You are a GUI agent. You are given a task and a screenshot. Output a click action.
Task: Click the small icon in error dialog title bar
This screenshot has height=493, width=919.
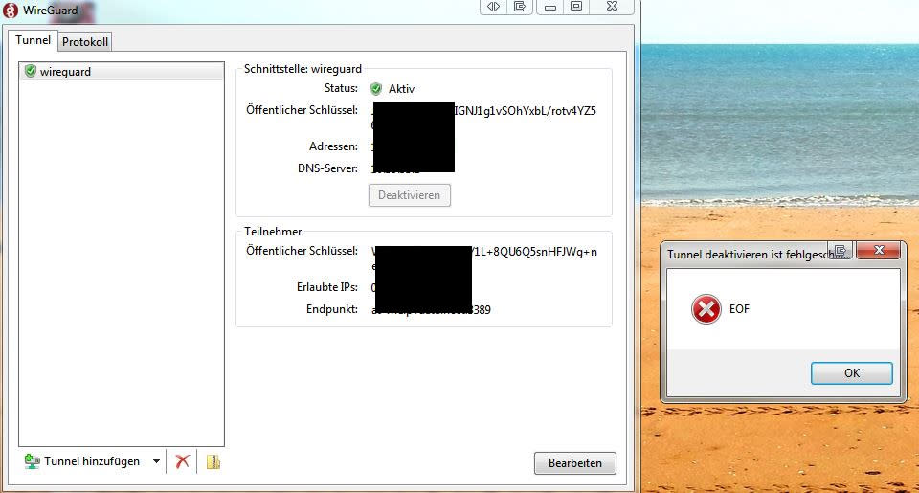841,250
